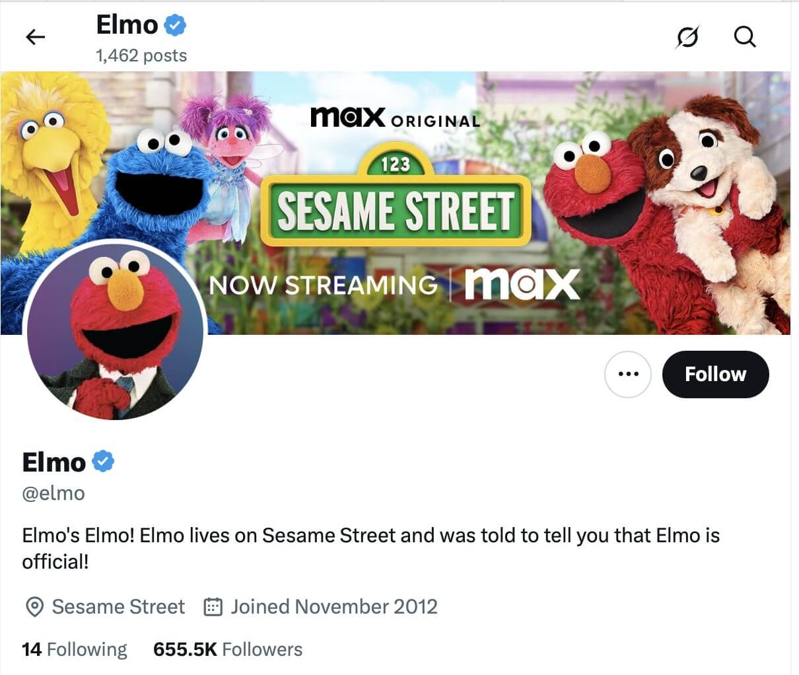Viewport: 799px width, 675px height.
Task: Click the "Joined November 2012" text
Action: [333, 607]
